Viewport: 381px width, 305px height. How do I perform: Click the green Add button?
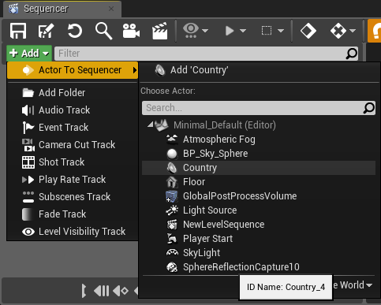pos(29,54)
